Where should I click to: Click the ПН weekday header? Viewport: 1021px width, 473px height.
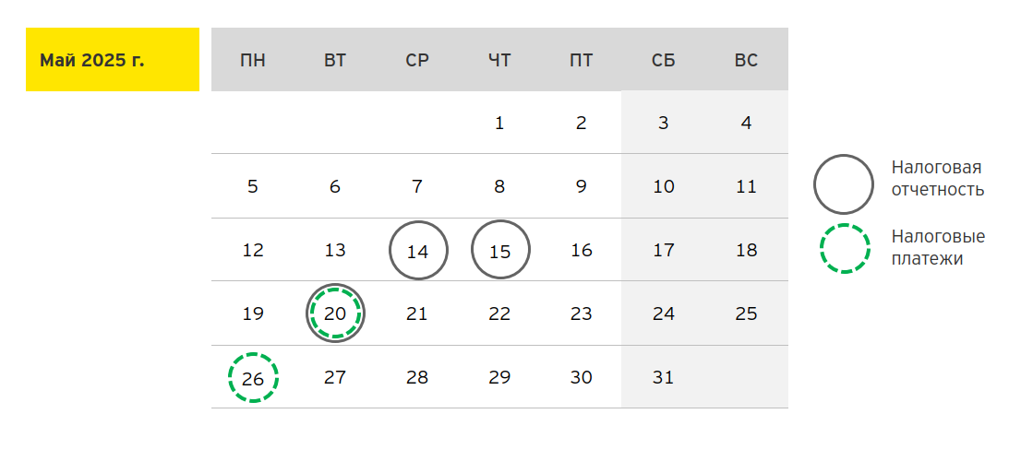(253, 61)
